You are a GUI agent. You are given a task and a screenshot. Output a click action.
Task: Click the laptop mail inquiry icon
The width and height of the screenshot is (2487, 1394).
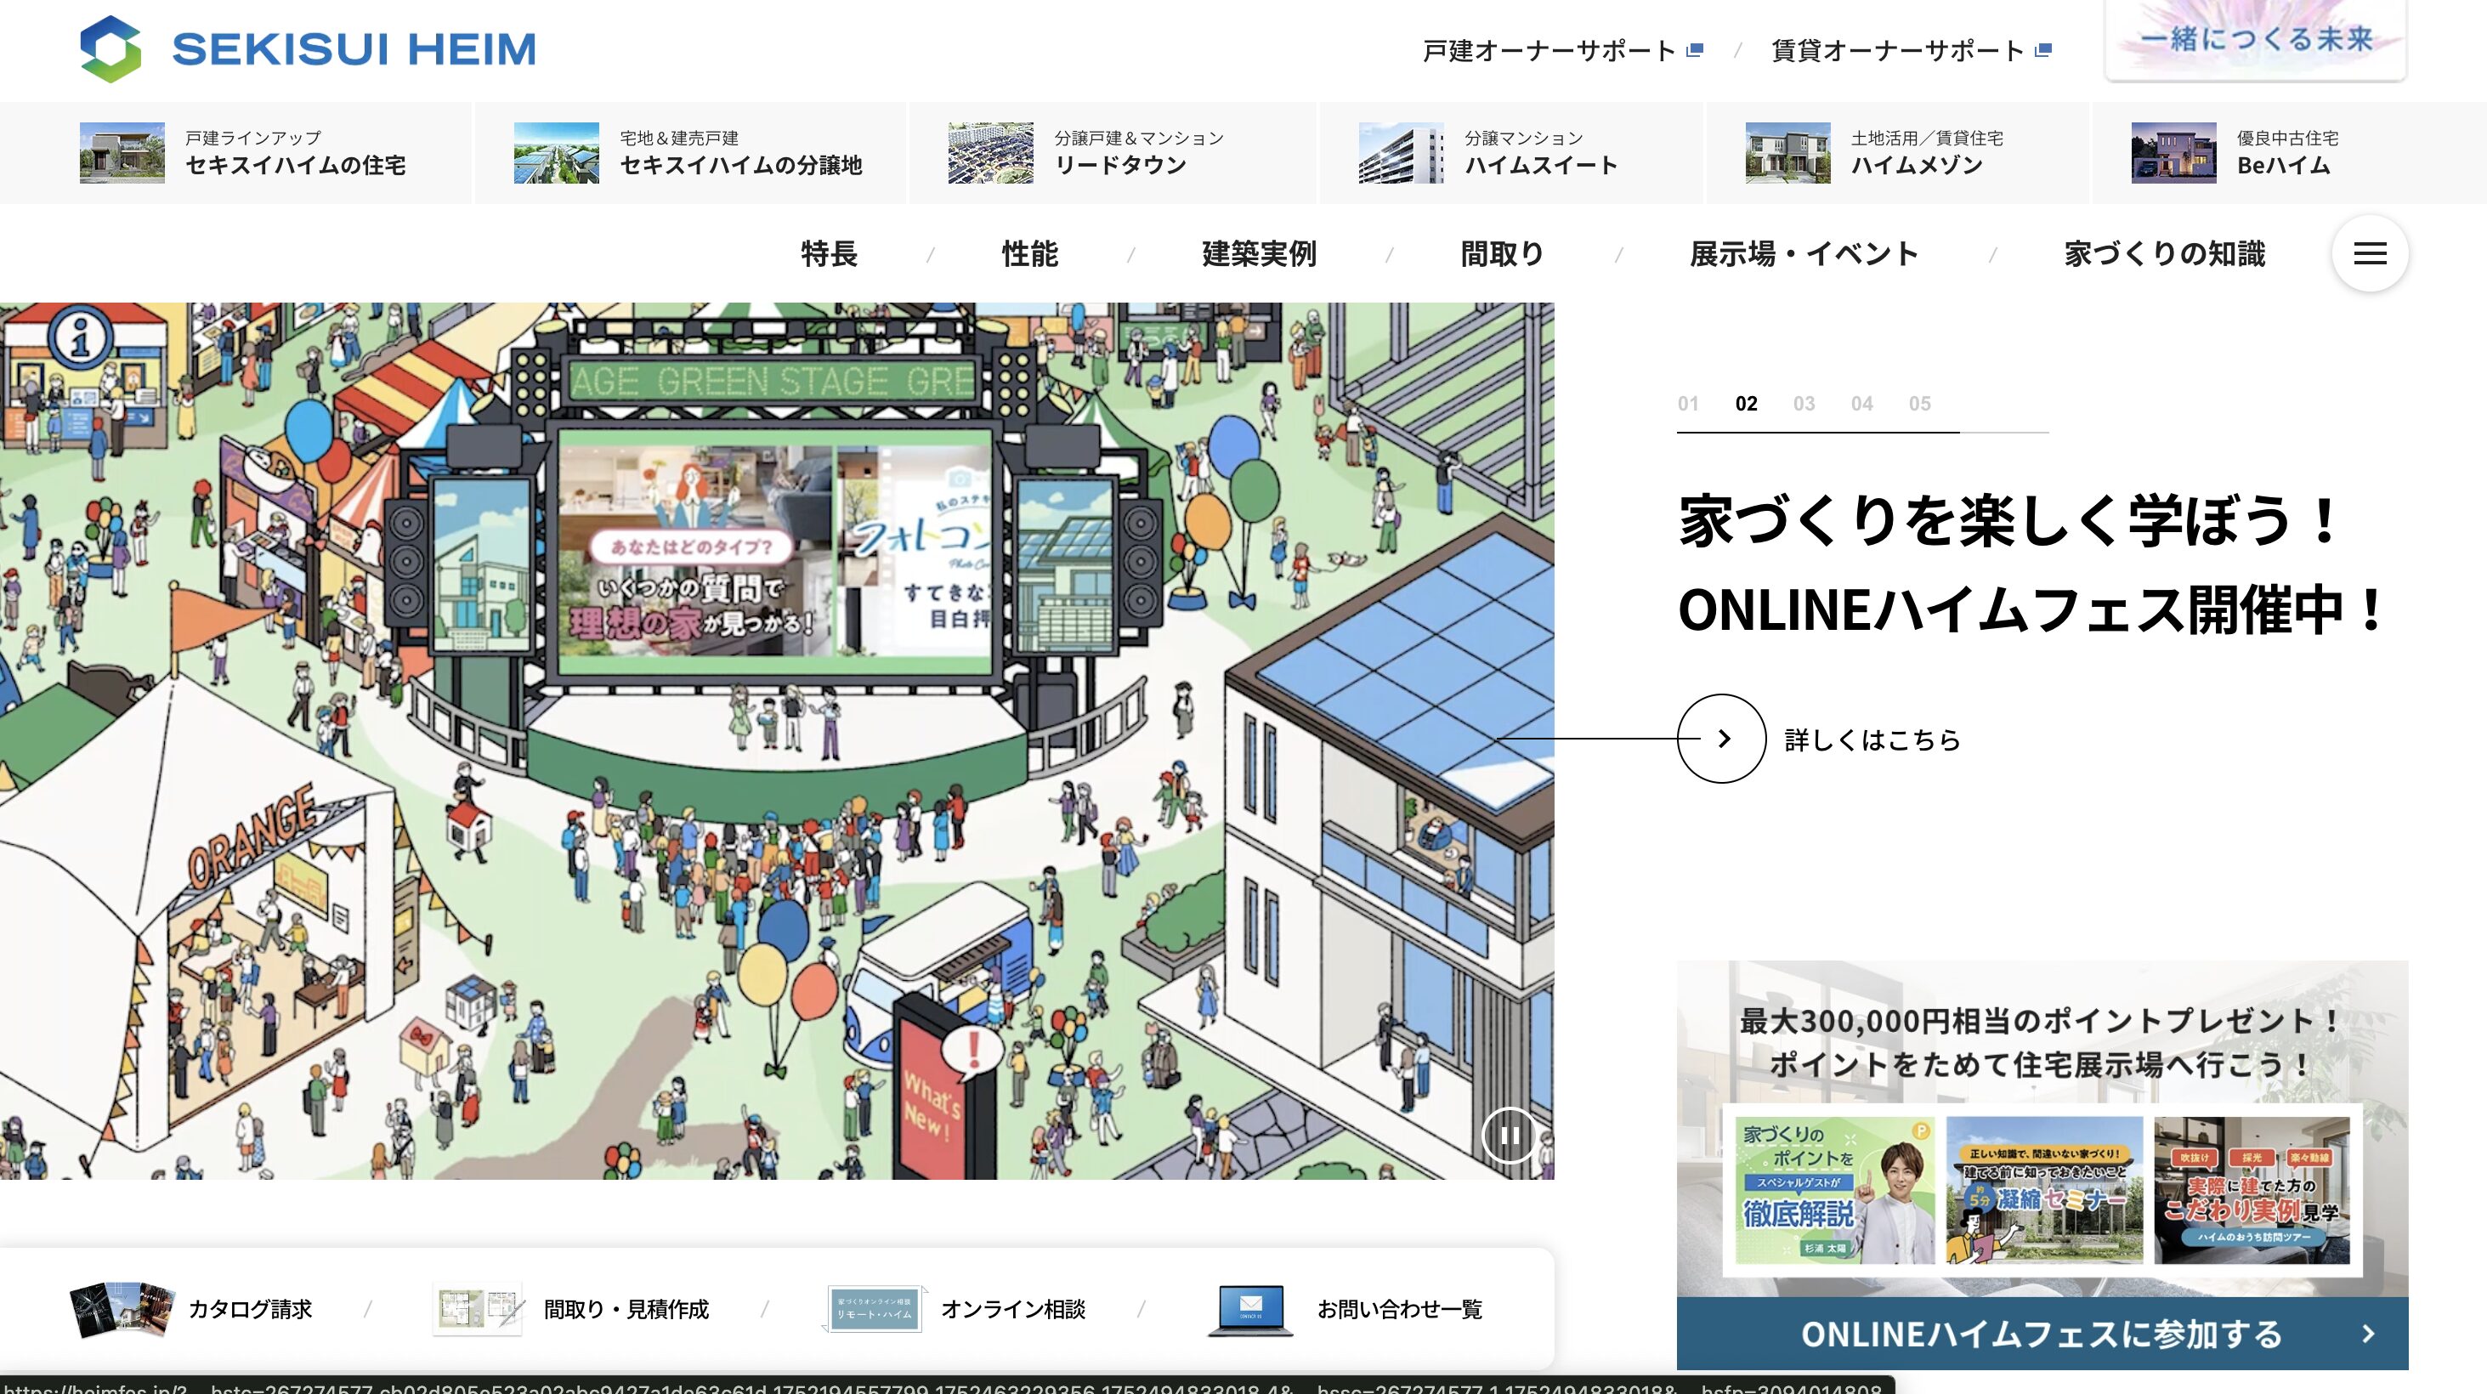1250,1310
